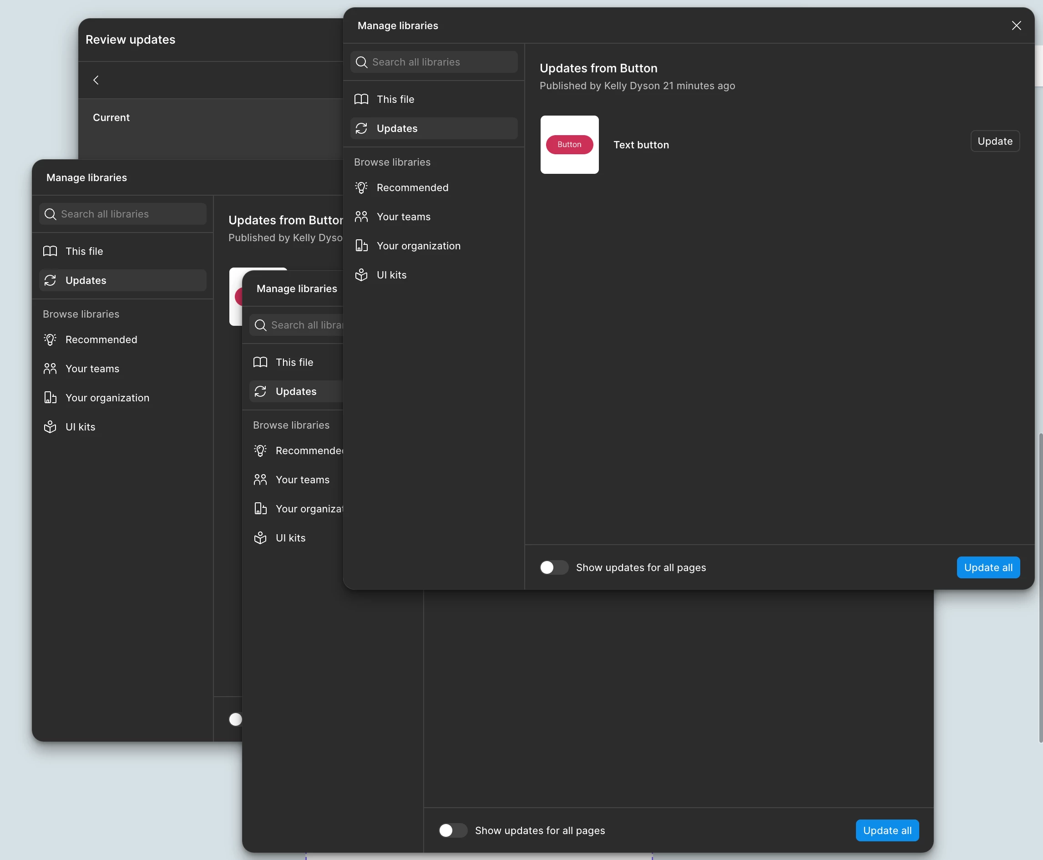Click the Text button component thumbnail

[x=569, y=145]
